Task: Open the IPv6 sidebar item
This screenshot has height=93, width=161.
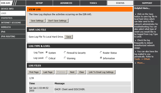Action: (13, 32)
